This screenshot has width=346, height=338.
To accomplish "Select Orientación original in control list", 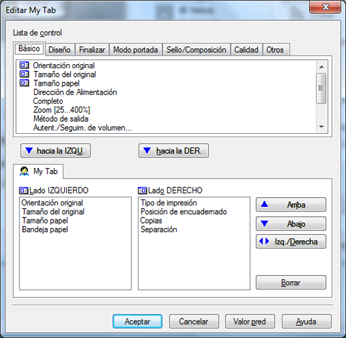I will (64, 66).
